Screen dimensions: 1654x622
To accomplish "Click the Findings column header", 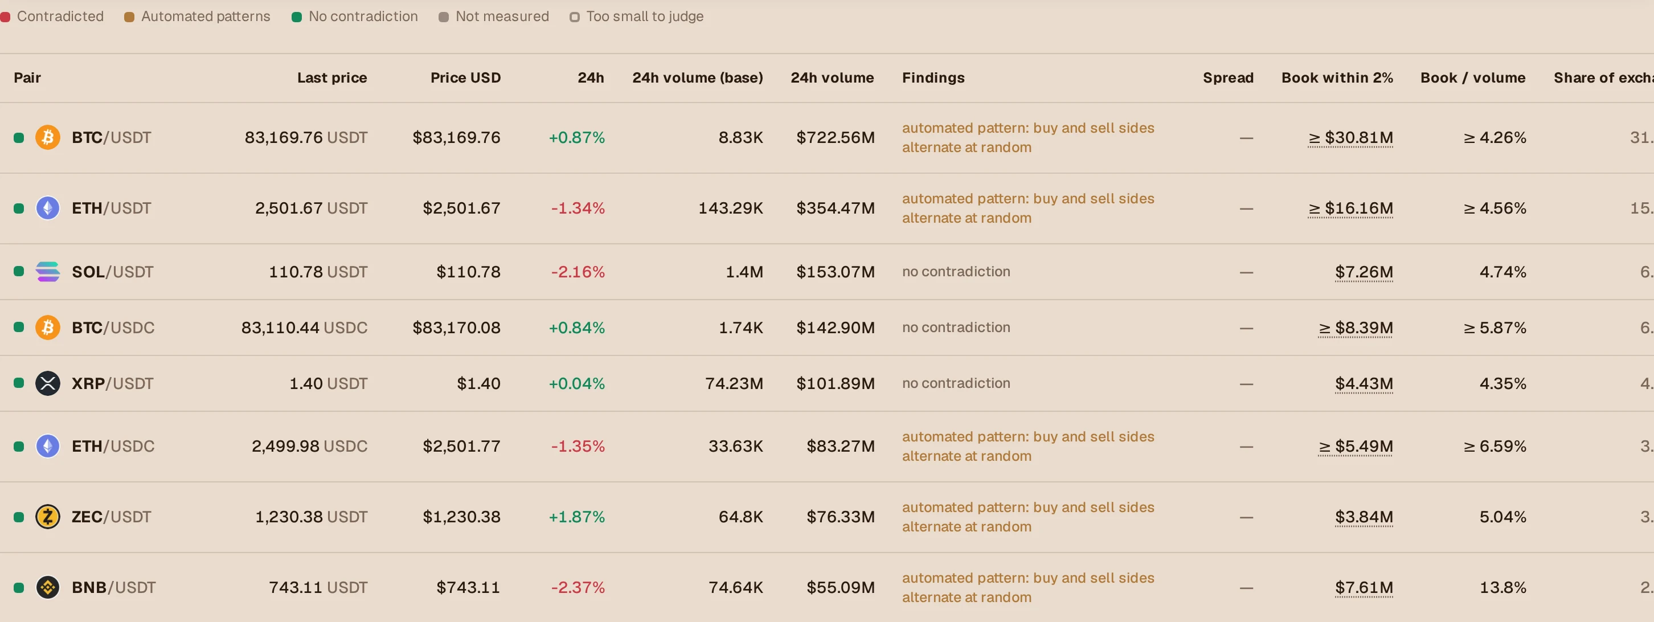I will pos(933,77).
